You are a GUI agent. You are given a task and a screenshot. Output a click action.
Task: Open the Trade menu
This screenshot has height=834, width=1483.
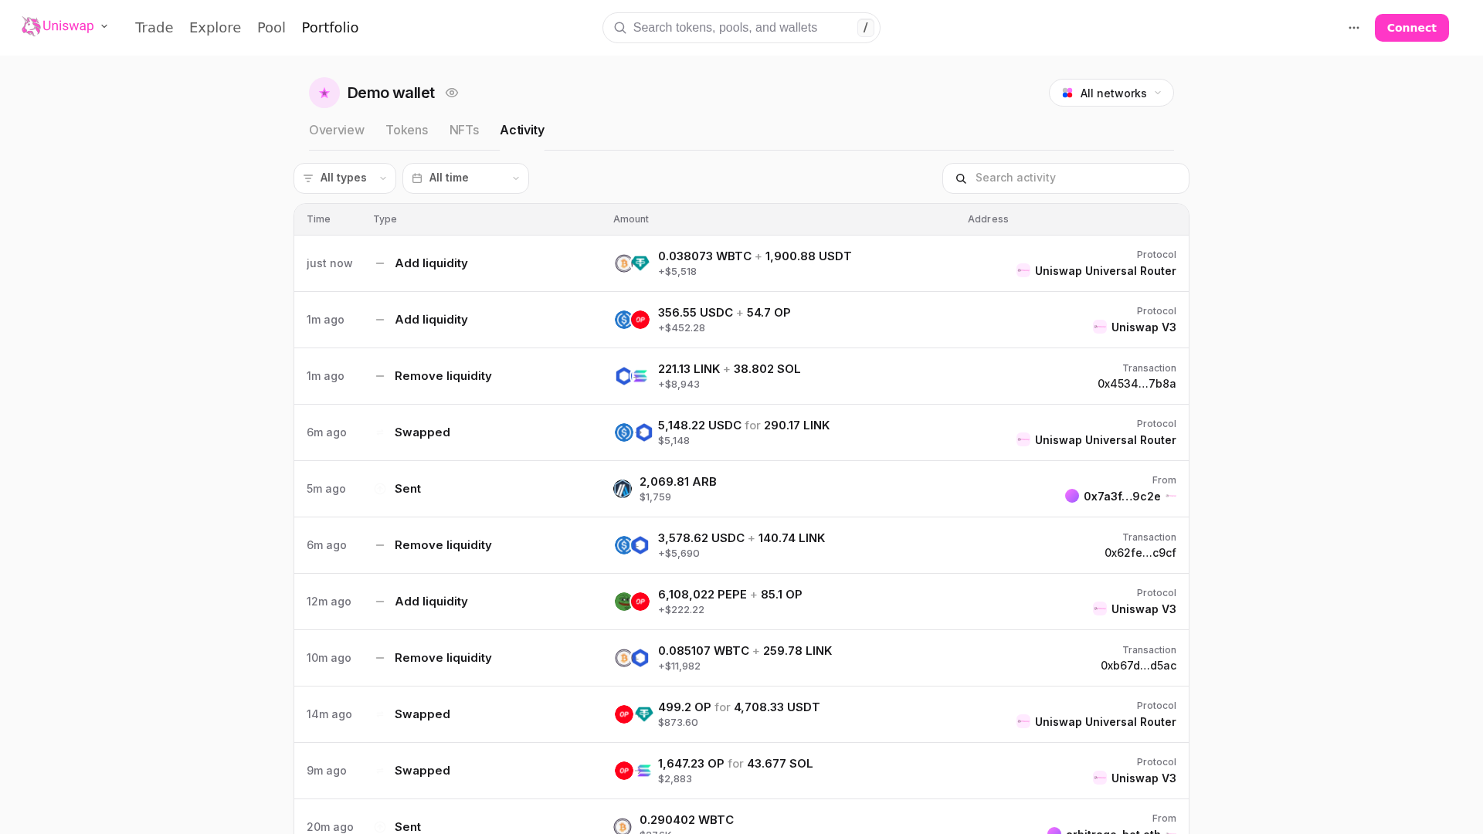click(154, 28)
